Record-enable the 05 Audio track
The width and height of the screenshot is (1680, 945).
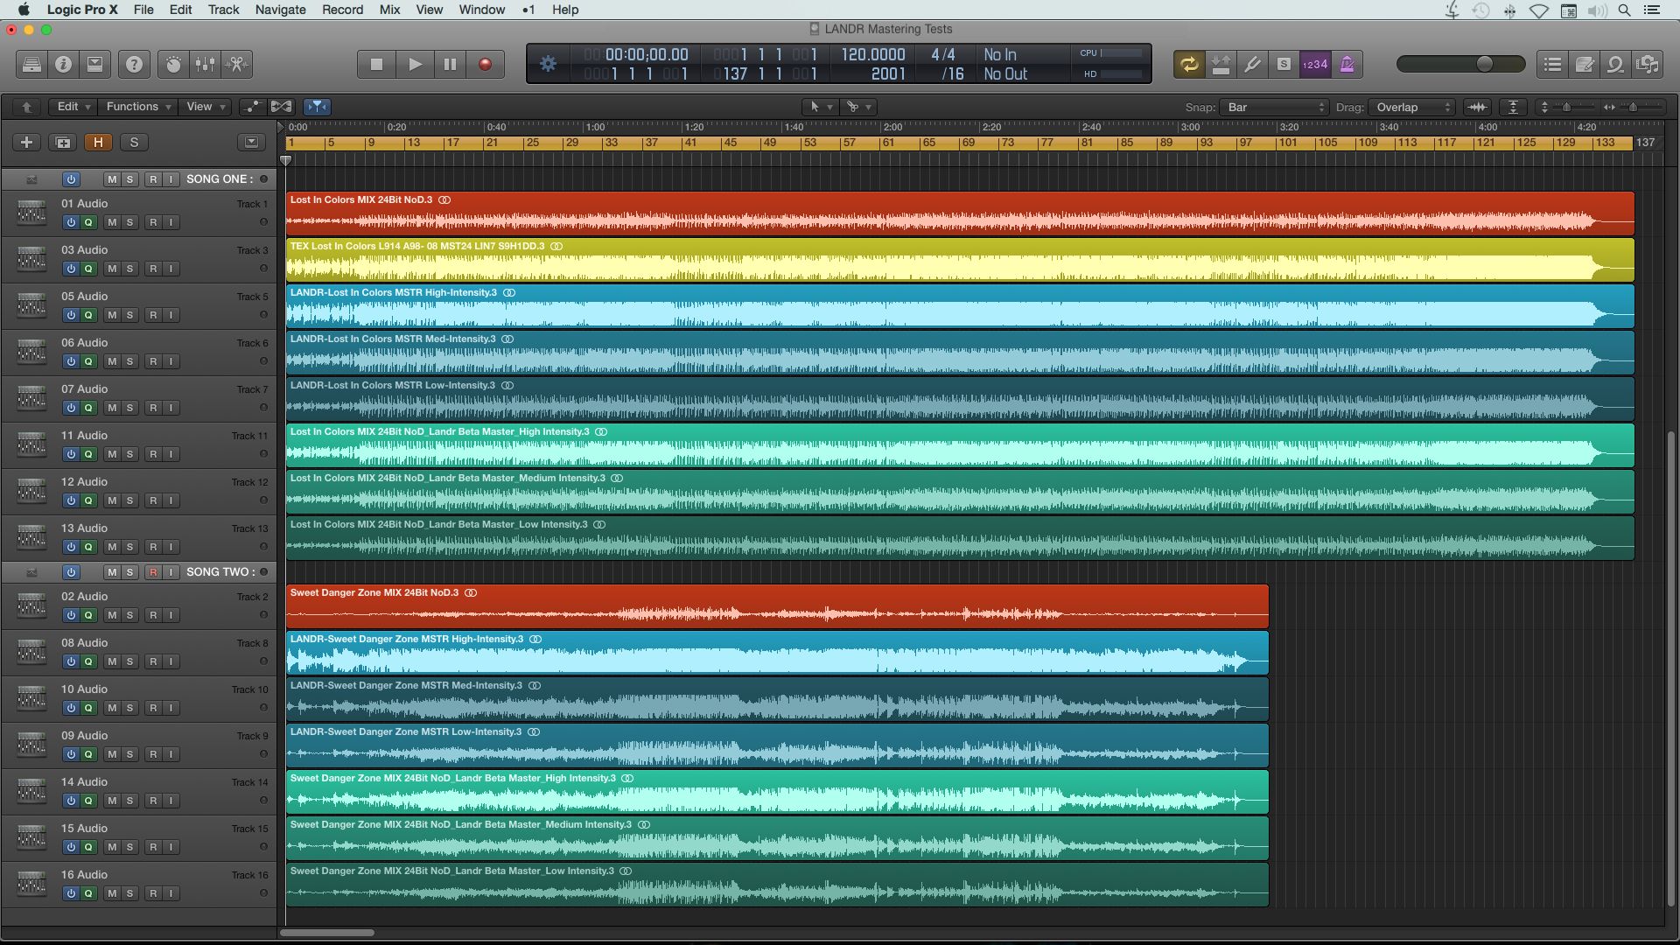click(153, 315)
